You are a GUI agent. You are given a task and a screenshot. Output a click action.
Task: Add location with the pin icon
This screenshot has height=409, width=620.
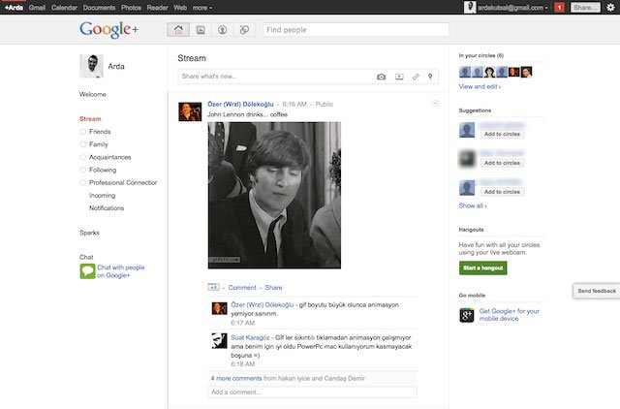432,76
